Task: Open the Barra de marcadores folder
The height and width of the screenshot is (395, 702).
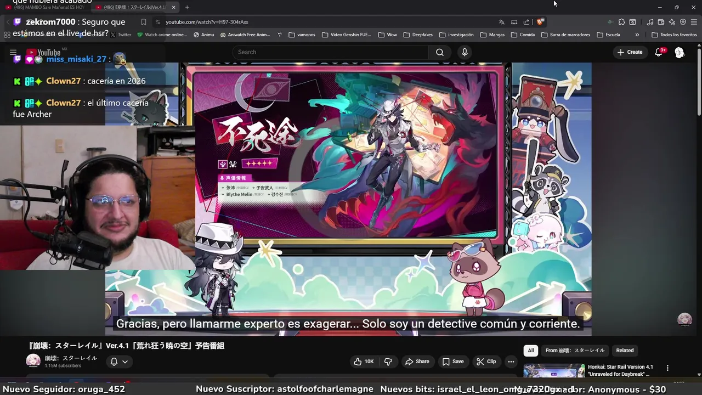Action: click(565, 35)
